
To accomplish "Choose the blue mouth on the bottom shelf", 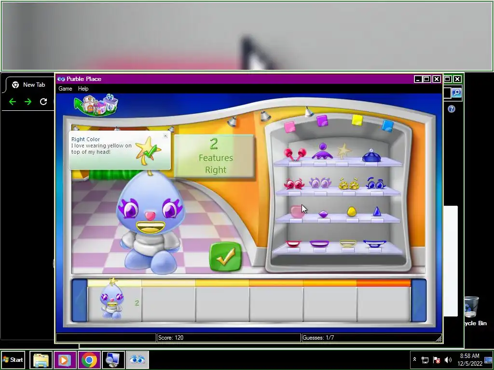I will [374, 244].
